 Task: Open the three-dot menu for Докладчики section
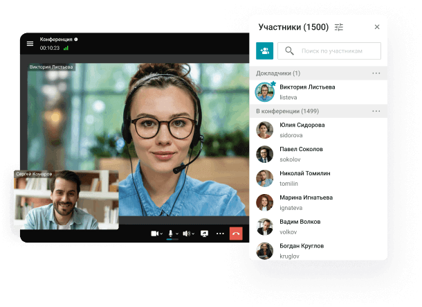(376, 73)
